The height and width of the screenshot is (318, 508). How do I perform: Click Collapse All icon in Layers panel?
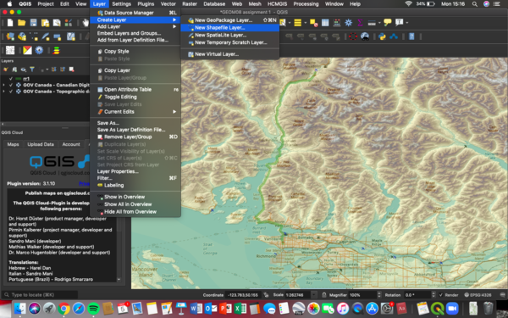coord(62,70)
